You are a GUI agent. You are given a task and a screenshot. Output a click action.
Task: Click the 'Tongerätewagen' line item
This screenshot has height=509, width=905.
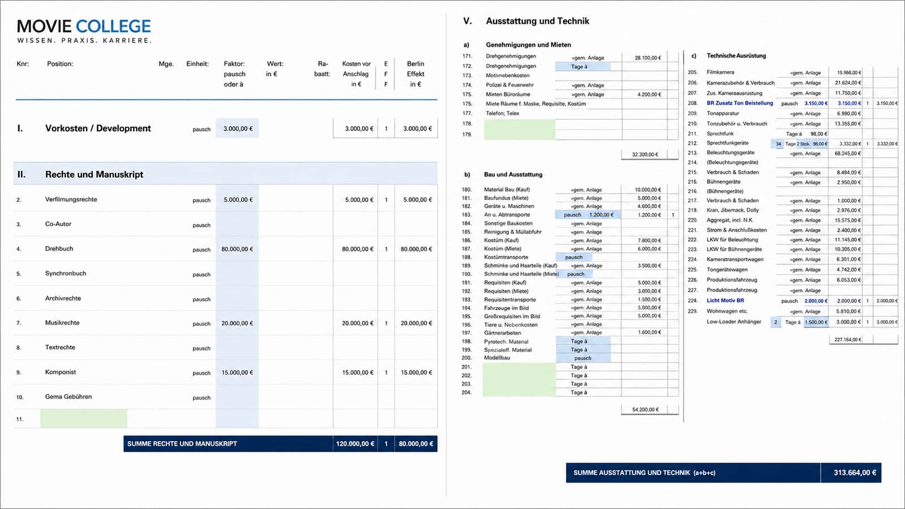(727, 269)
